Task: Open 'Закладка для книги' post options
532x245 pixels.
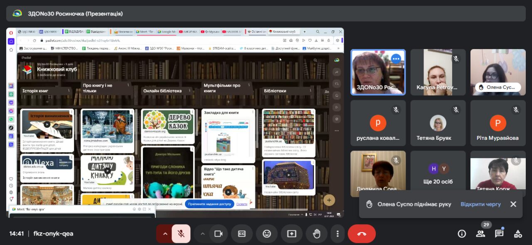Action: (252, 112)
